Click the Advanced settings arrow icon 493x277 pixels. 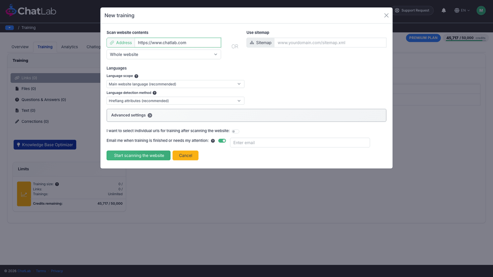point(150,115)
